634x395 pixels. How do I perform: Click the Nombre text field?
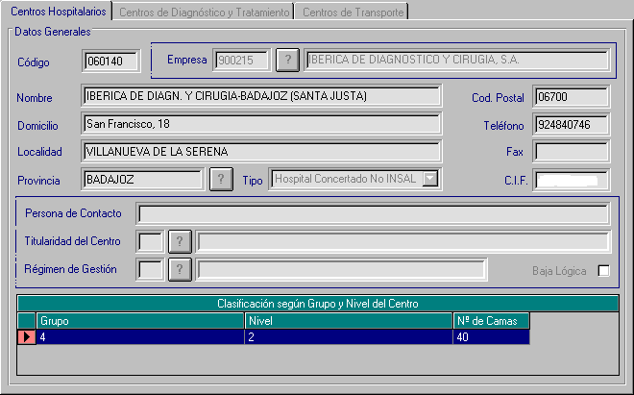(x=260, y=96)
